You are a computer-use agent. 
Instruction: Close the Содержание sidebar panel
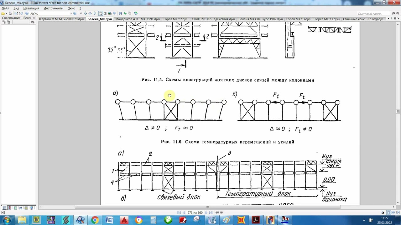[x=34, y=18]
